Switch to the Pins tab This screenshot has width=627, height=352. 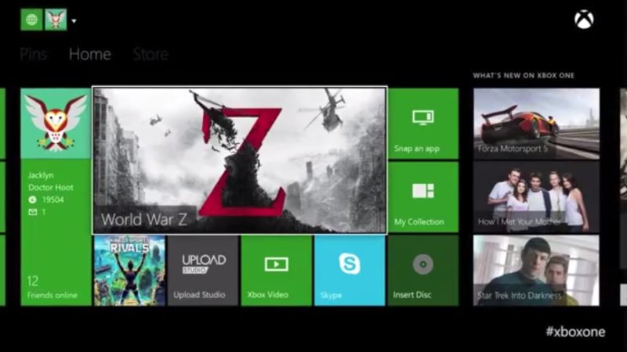click(x=34, y=55)
